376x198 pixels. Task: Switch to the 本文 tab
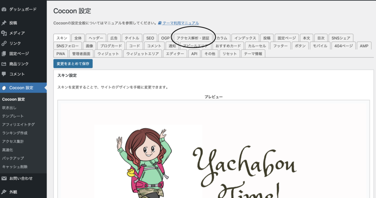click(x=307, y=38)
